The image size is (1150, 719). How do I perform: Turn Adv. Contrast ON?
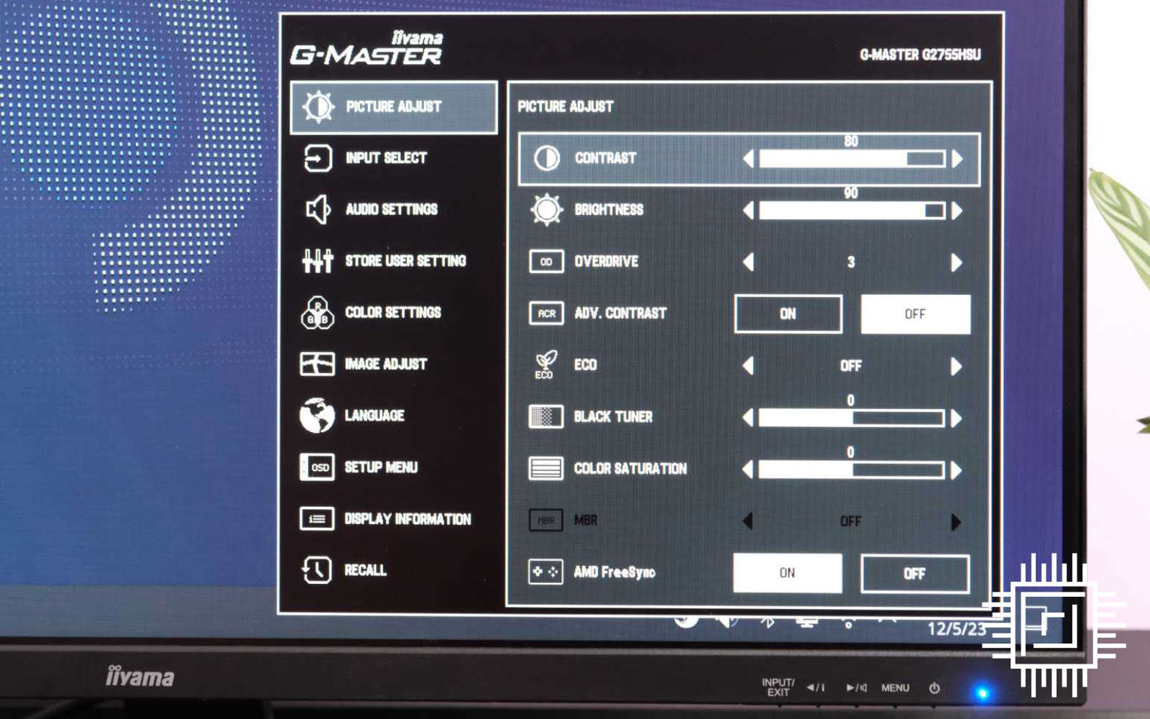pos(788,313)
